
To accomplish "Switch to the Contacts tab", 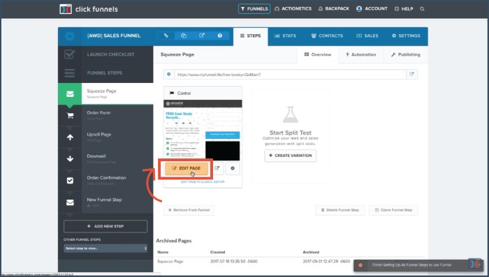I will [x=327, y=36].
